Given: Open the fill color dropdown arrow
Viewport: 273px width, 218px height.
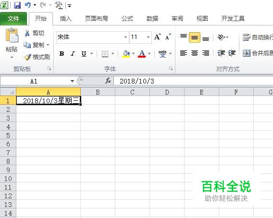Looking at the screenshot, I should pyautogui.click(x=134, y=54).
